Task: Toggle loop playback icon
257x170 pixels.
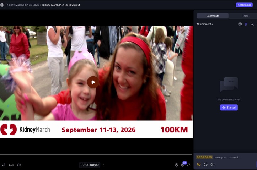Action: click(x=4, y=165)
